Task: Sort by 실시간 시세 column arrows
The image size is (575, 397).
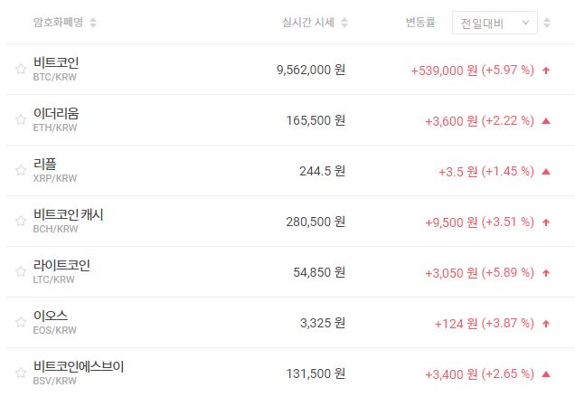Action: tap(344, 23)
